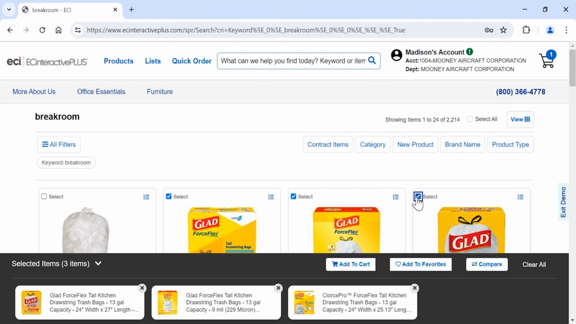Open browser extensions puzzle icon
Image resolution: width=576 pixels, height=324 pixels.
click(526, 30)
